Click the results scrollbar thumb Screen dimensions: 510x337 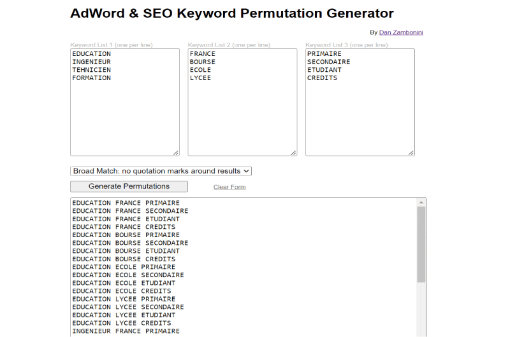[x=421, y=244]
